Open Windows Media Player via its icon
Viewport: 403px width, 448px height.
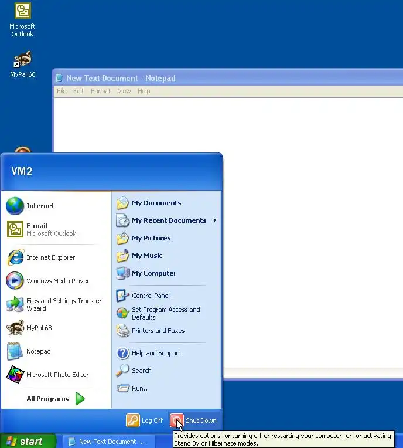(15, 280)
